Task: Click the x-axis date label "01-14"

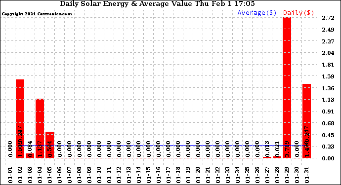Action: 139,175
